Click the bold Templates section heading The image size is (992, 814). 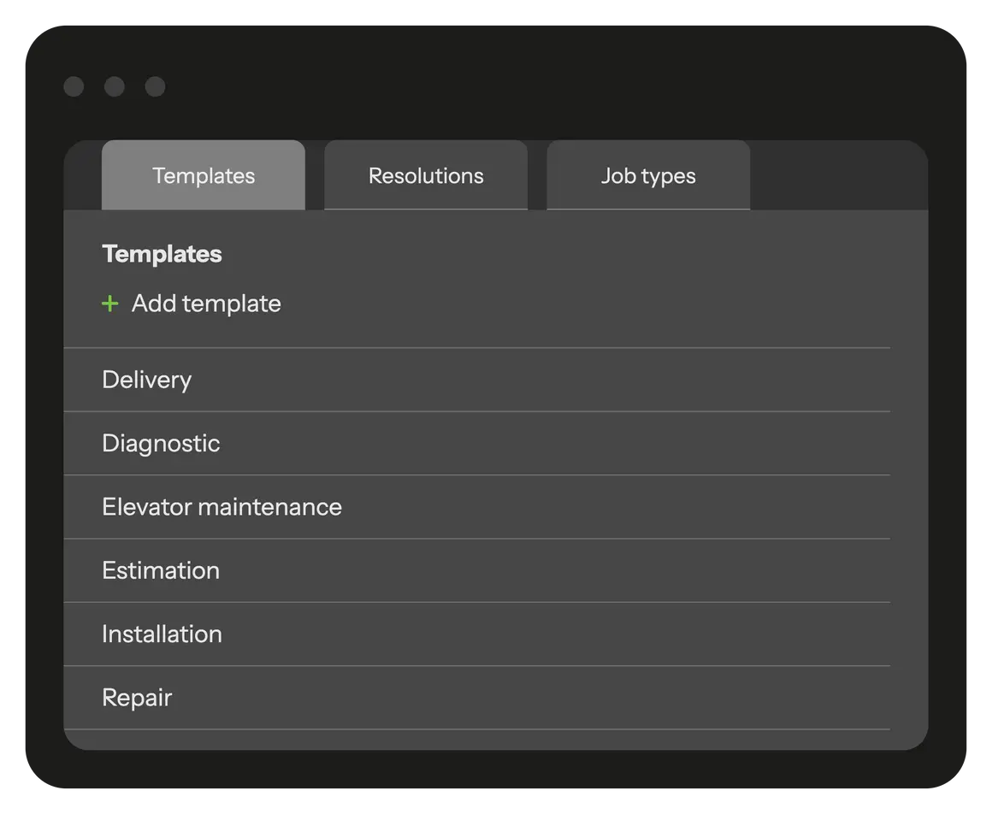(x=162, y=254)
